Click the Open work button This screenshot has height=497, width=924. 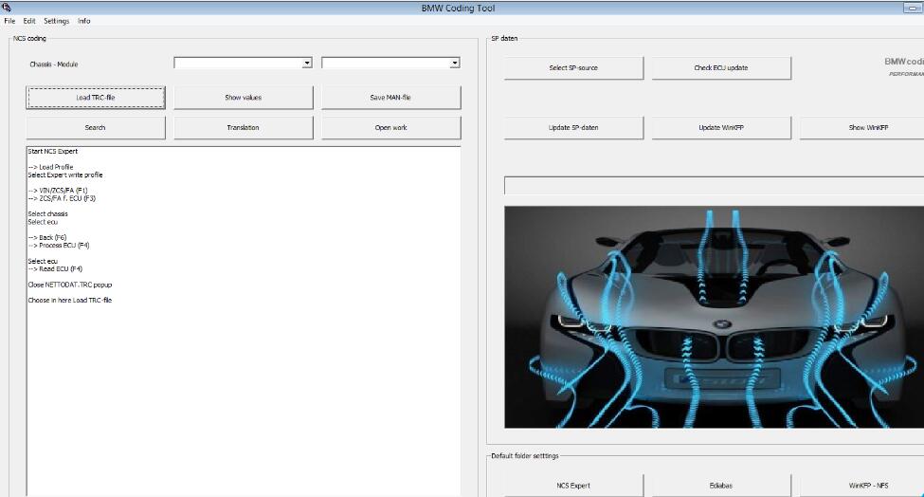(390, 128)
